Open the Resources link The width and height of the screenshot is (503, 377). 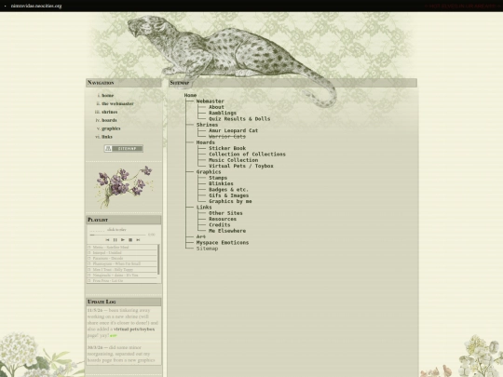point(223,219)
